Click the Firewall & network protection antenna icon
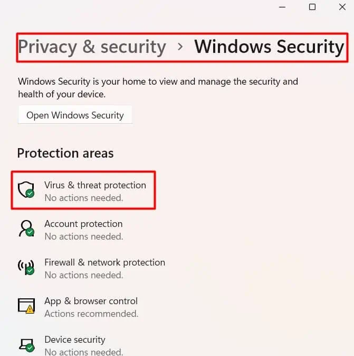Screen dimensions: 354x356 (x=26, y=267)
